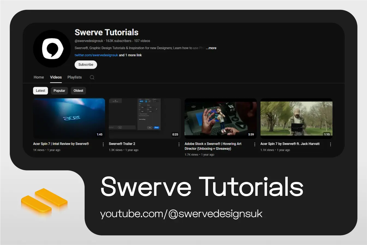The height and width of the screenshot is (245, 367).
Task: Open the three-dot menu on Jack Harvatt video
Action: 330,144
